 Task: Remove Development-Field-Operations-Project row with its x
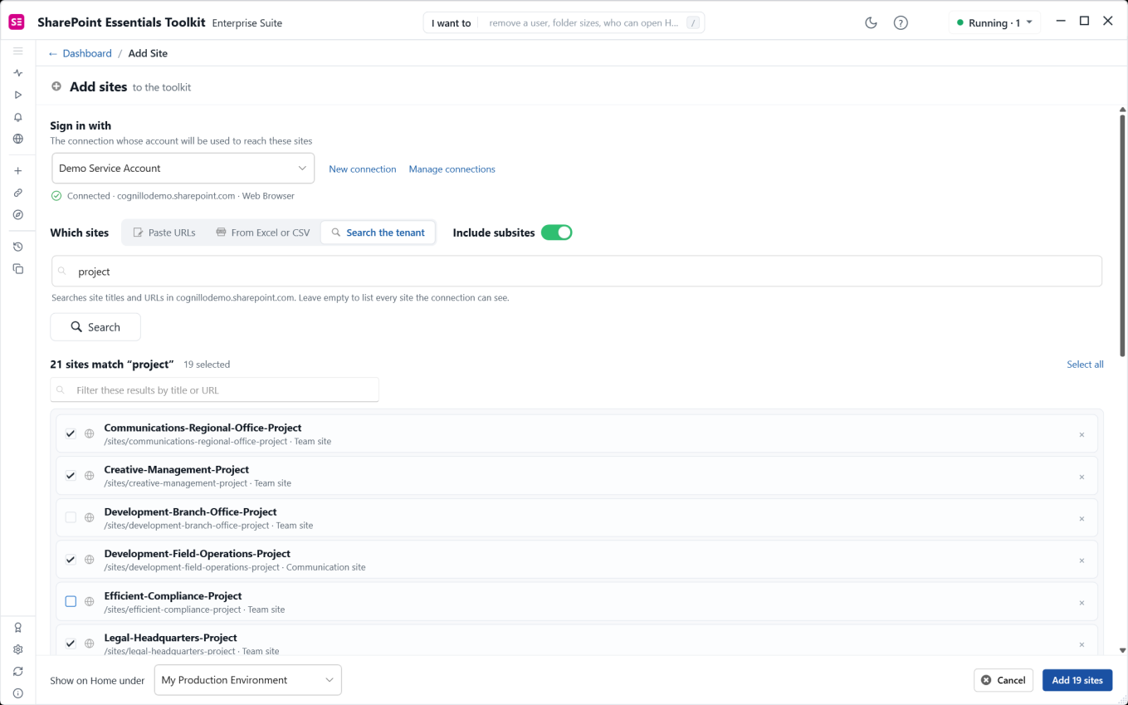coord(1082,561)
